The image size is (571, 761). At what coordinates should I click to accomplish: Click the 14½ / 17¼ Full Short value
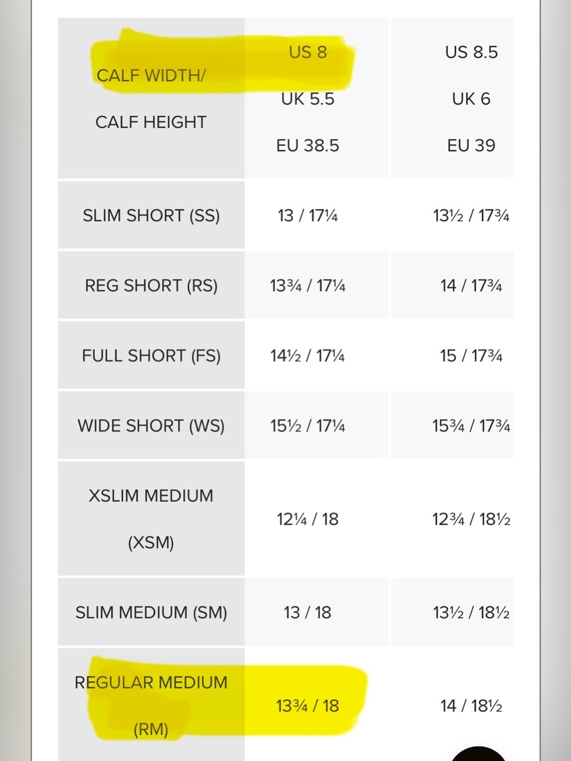coord(308,356)
